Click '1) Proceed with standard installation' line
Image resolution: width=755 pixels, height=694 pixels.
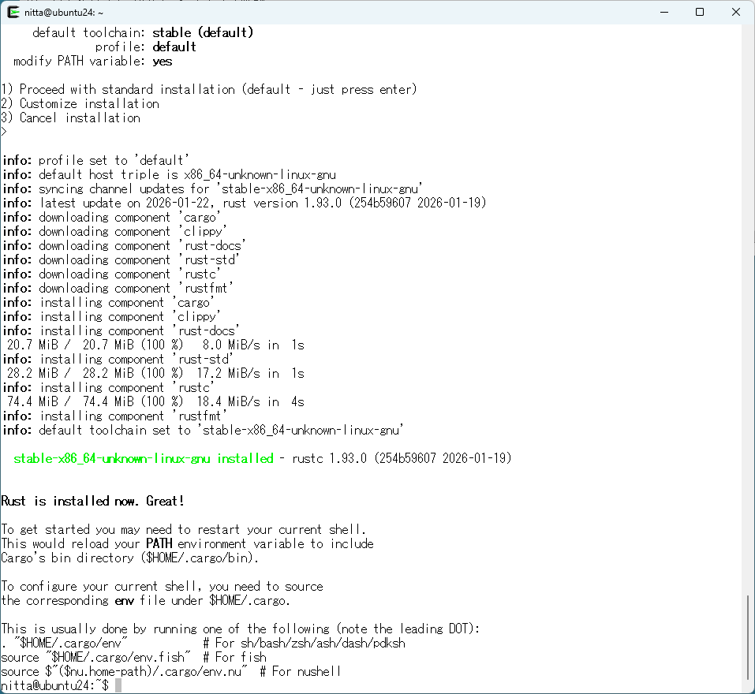point(209,90)
